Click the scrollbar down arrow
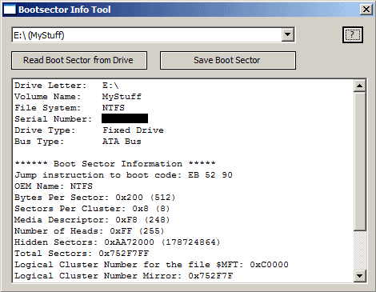 point(359,276)
